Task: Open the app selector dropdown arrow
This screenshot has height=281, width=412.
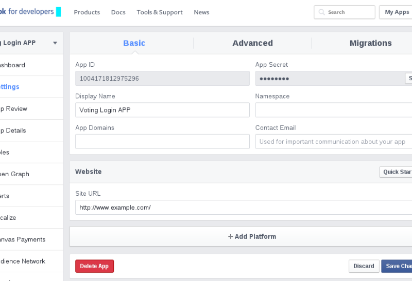Action: click(55, 43)
